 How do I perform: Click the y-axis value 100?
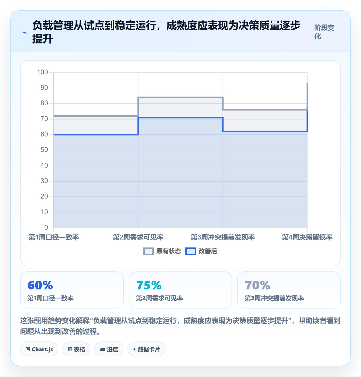[43, 72]
